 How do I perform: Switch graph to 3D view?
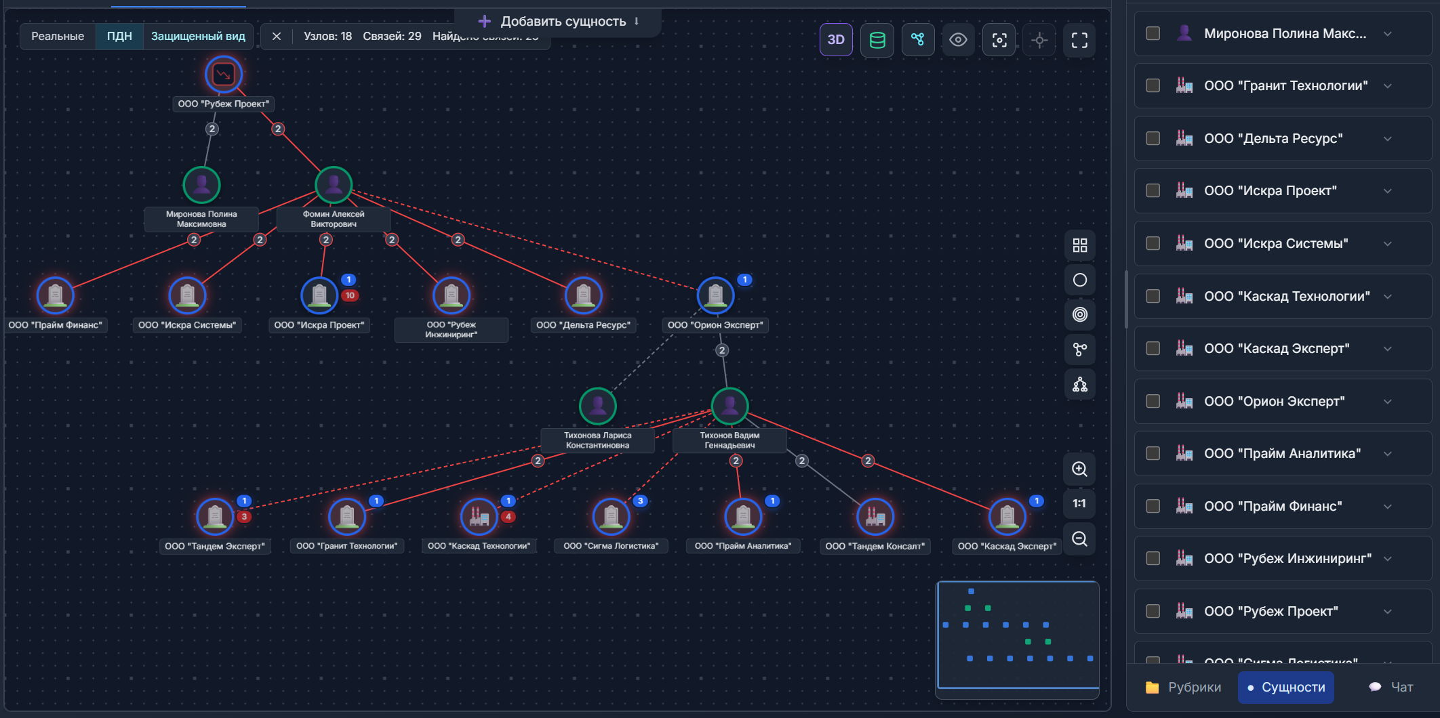(836, 40)
